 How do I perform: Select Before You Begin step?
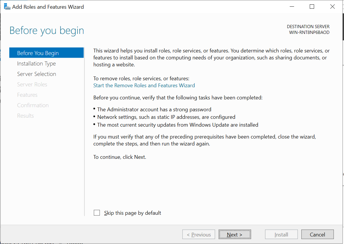46,53
